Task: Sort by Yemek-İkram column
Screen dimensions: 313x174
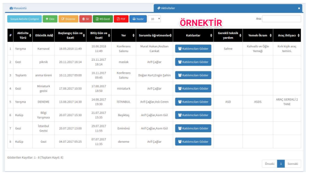Action: (x=258, y=35)
